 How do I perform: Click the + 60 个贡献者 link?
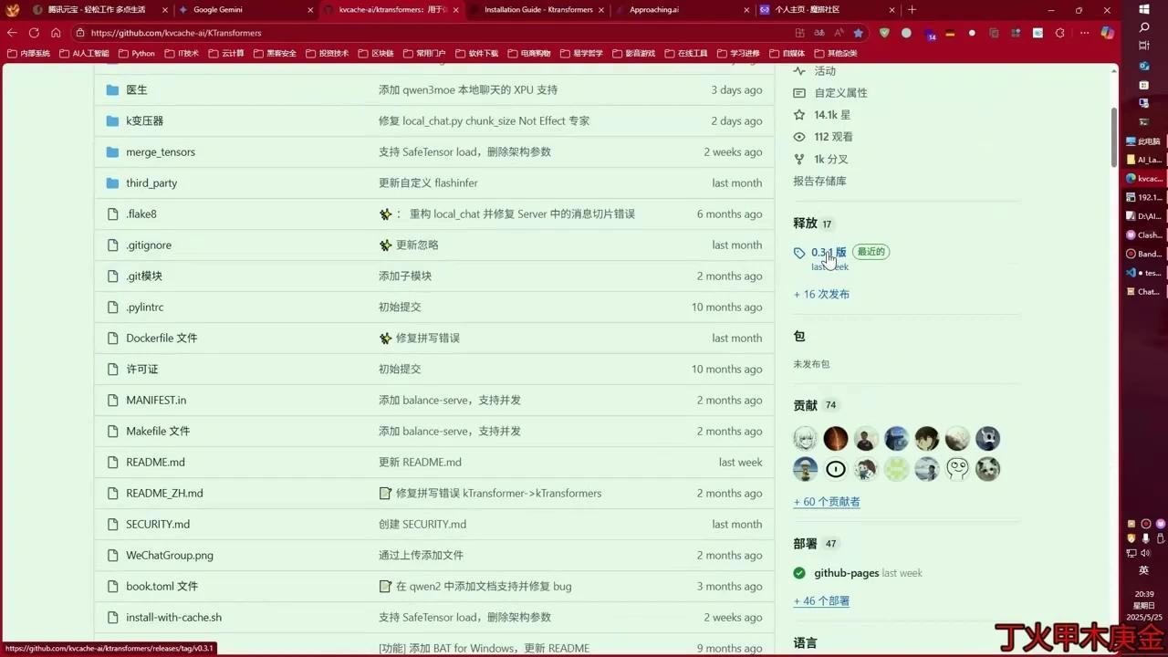[x=826, y=501]
